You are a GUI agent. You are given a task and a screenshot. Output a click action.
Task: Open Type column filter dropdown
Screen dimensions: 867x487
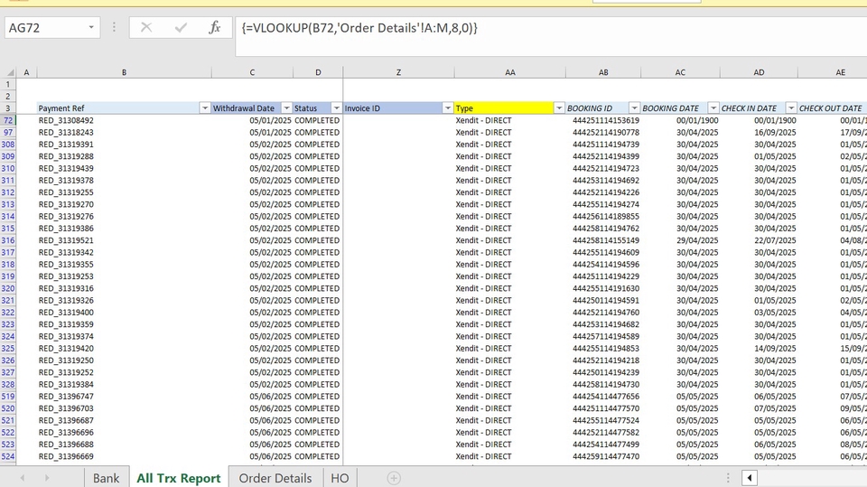pos(559,108)
